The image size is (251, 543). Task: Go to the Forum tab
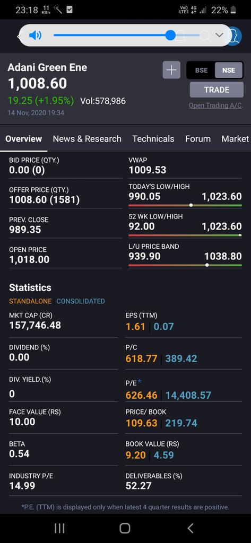click(x=198, y=139)
